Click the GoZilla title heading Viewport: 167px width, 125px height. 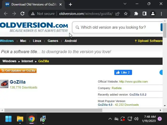[x=17, y=82]
